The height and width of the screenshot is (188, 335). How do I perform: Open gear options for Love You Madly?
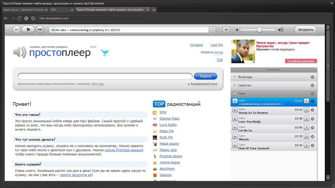coord(312,119)
